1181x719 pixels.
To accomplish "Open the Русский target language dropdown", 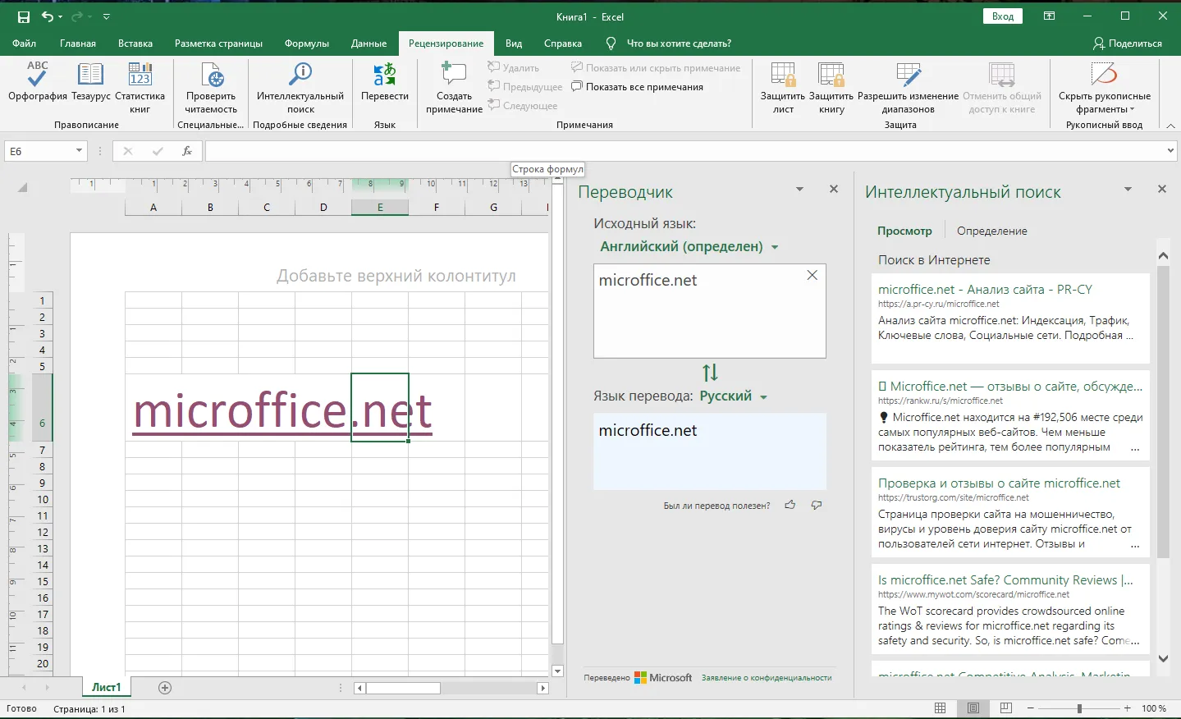I will [734, 396].
